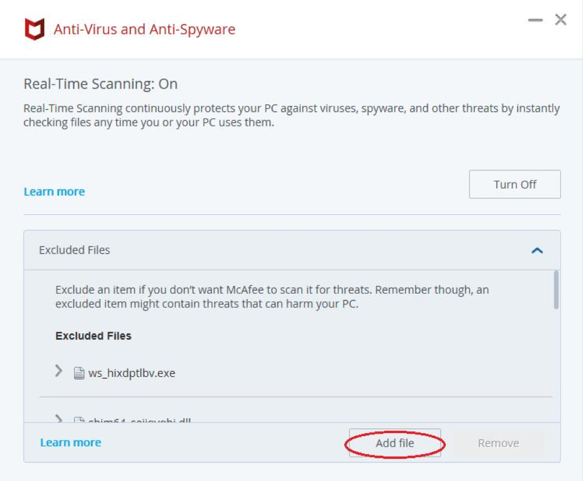583x481 pixels.
Task: Click the Add file button
Action: [x=394, y=443]
